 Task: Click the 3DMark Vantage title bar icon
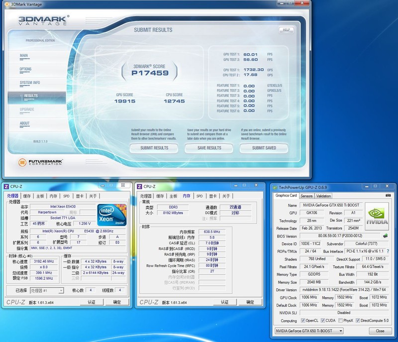[7, 4]
